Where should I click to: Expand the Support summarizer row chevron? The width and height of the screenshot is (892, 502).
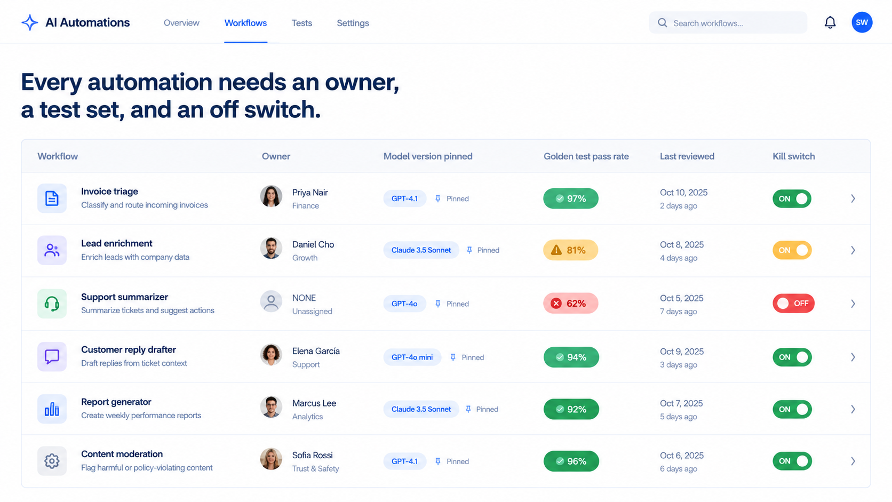click(x=853, y=304)
